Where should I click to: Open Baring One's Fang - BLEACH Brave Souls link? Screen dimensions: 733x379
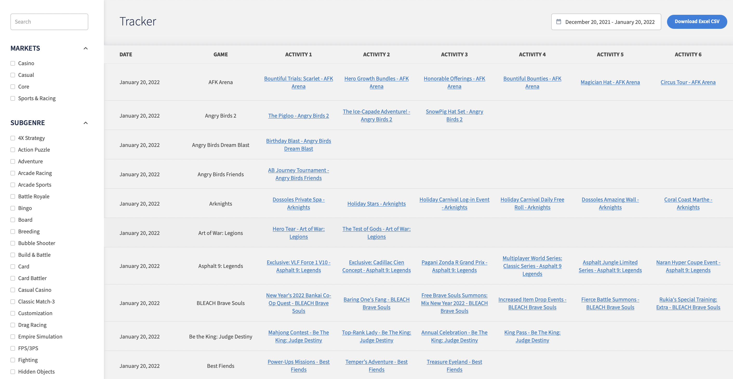pyautogui.click(x=376, y=303)
